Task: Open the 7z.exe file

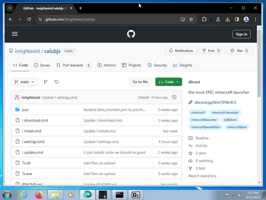Action: [x=27, y=174]
